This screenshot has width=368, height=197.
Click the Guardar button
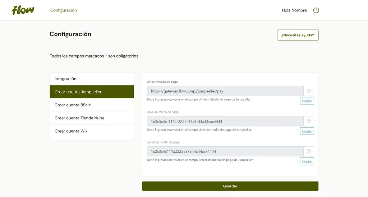coord(230,186)
